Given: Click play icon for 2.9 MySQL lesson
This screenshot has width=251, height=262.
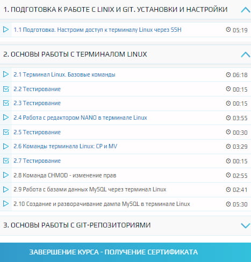Looking at the screenshot, I should [x=6, y=189].
